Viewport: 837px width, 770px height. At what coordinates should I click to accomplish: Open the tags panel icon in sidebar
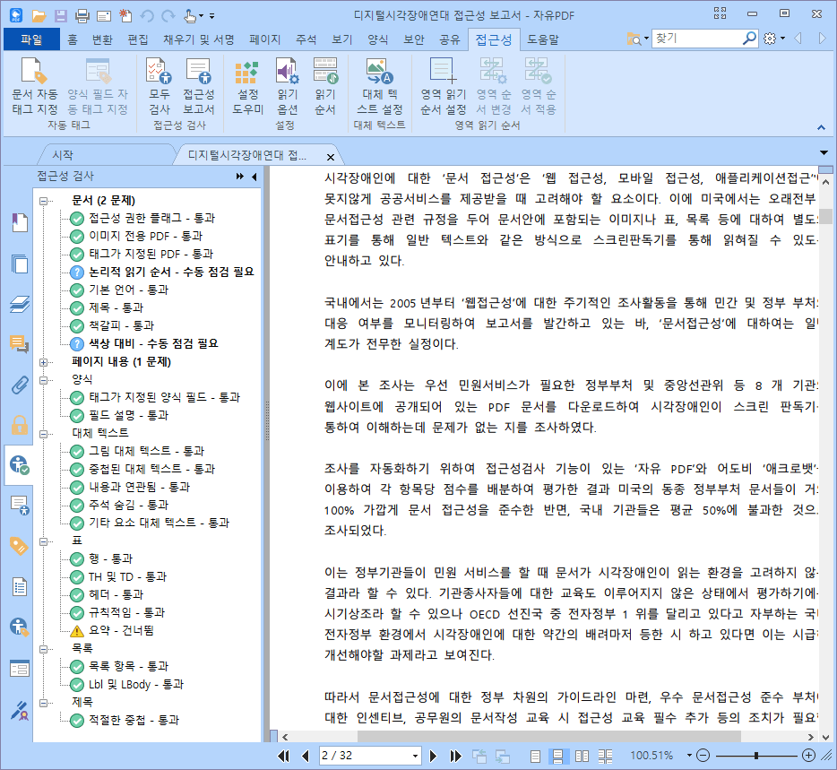coord(19,546)
